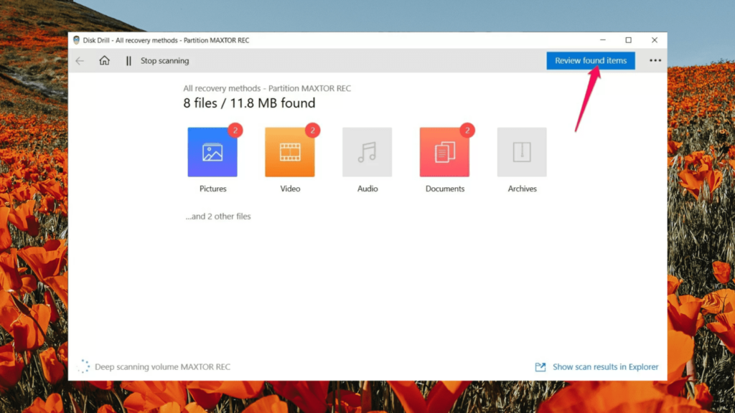Screen dimensions: 735x413
Task: Click the Documents count badge
Action: coord(467,130)
